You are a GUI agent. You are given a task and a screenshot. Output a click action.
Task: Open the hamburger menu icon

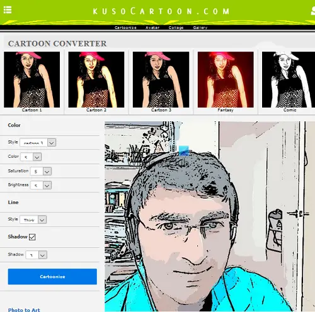click(x=8, y=9)
